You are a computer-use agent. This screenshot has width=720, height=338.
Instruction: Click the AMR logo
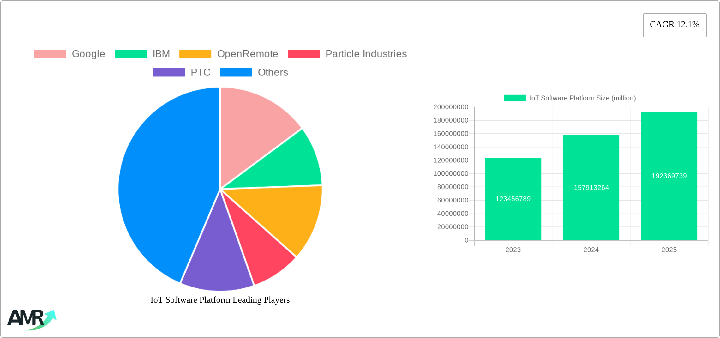coord(32,320)
